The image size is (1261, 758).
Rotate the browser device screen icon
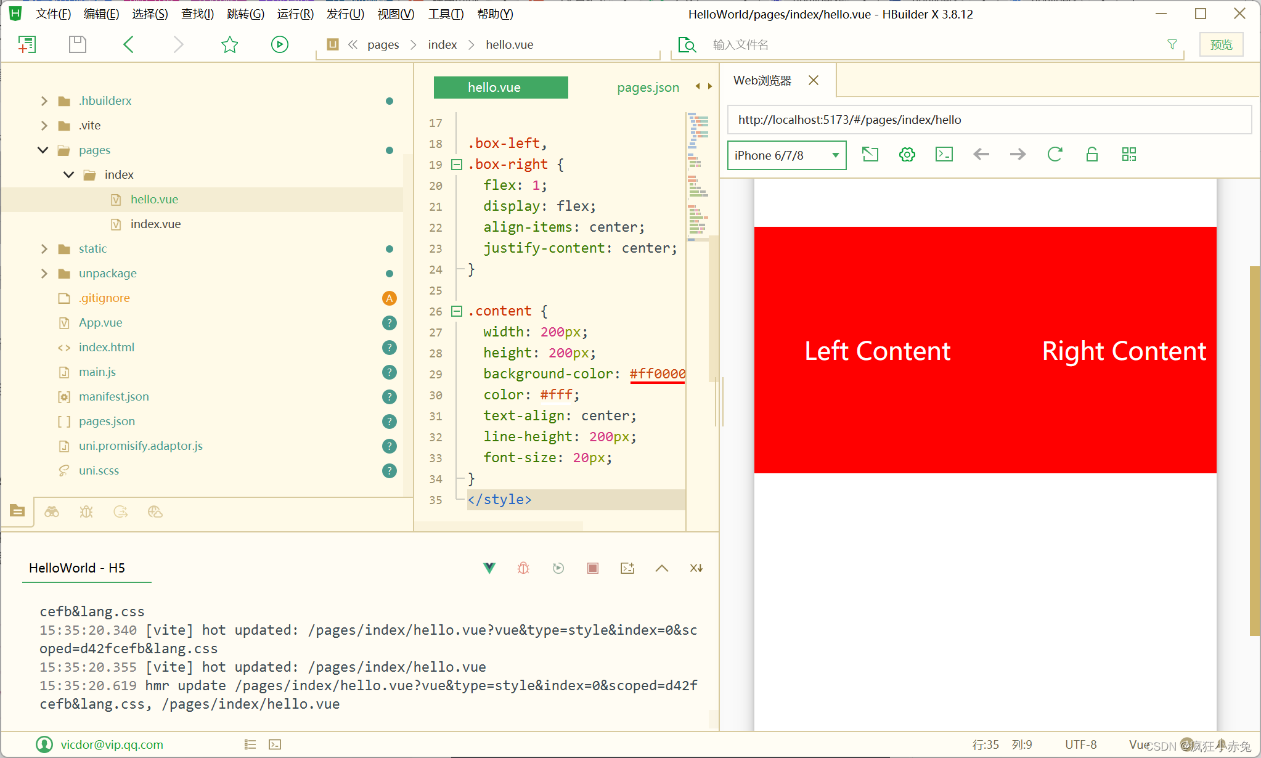(x=870, y=154)
